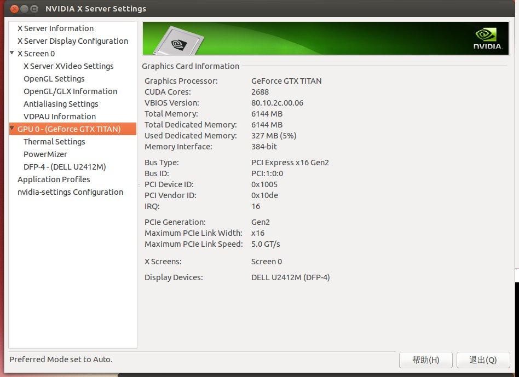
Task: Click Used Dedicated Memory 327 MB (5%)
Action: (274, 136)
